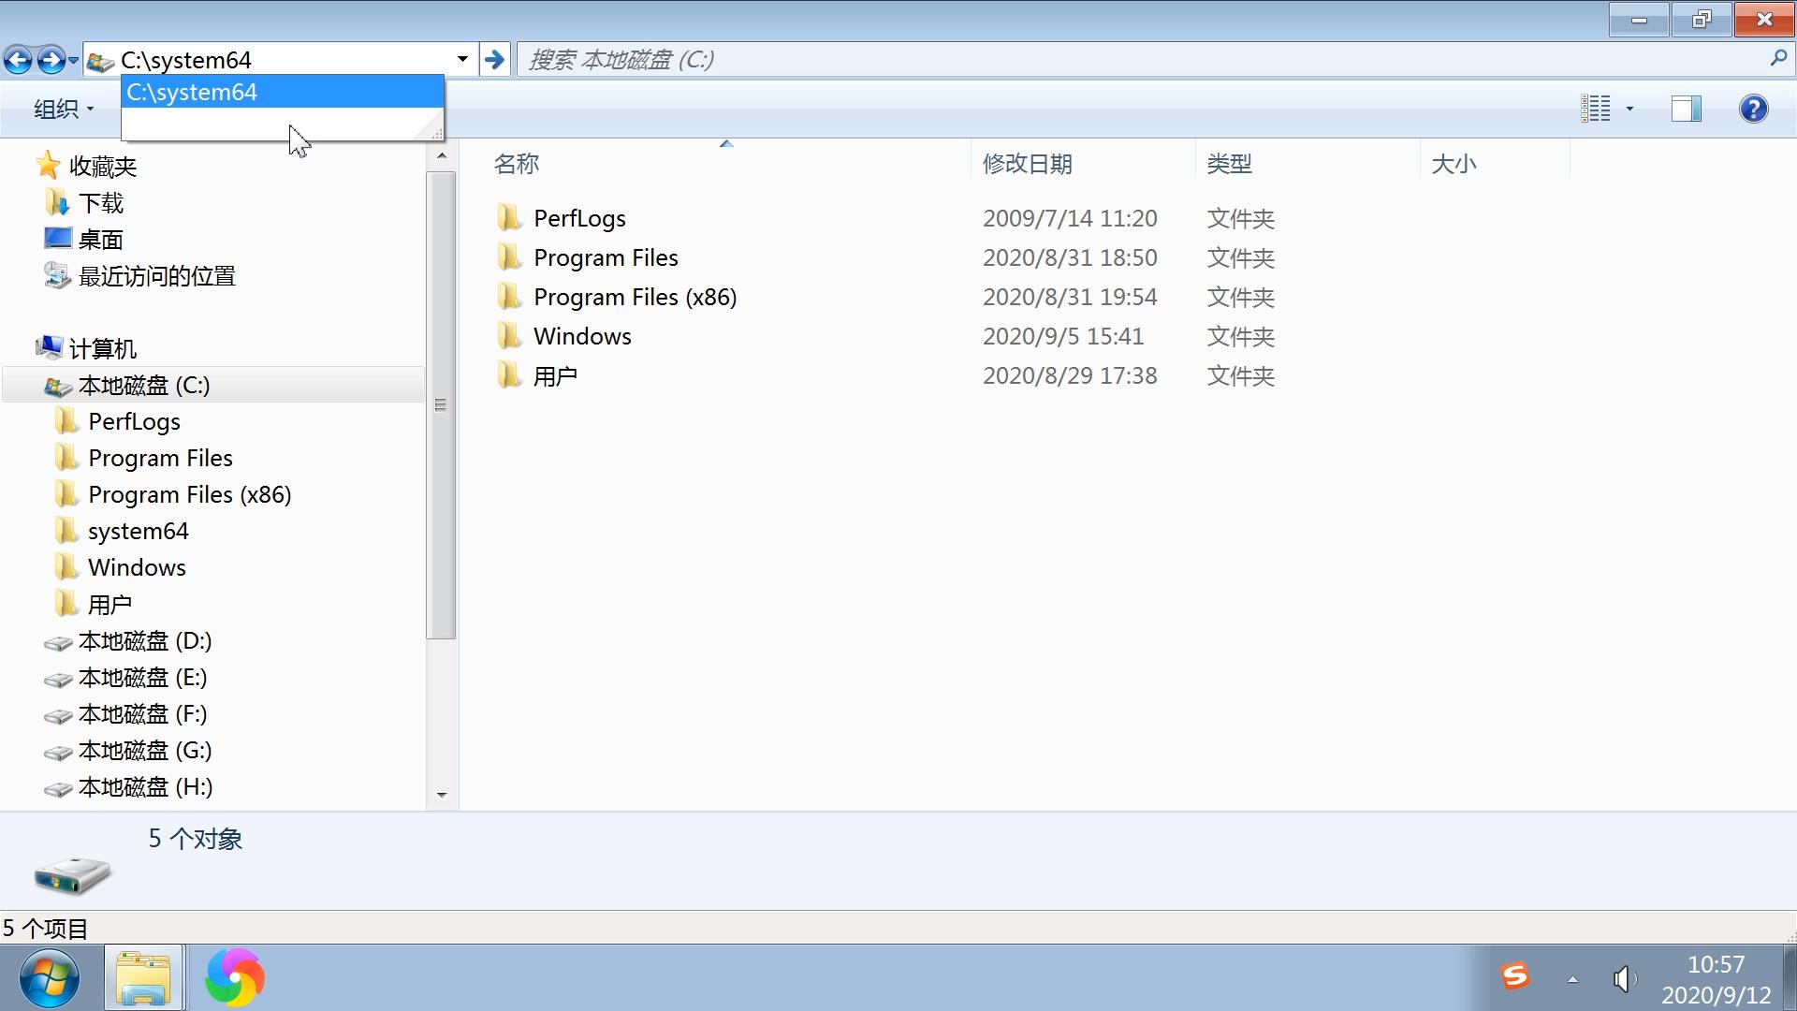Screen dimensions: 1797x1011
Task: Click the change view icon
Action: click(1596, 109)
